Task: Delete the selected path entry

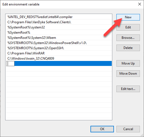Action: 128,48
